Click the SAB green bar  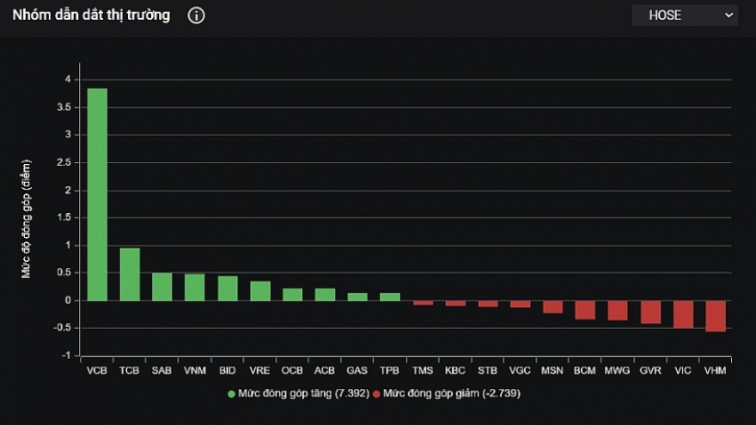[x=162, y=287]
